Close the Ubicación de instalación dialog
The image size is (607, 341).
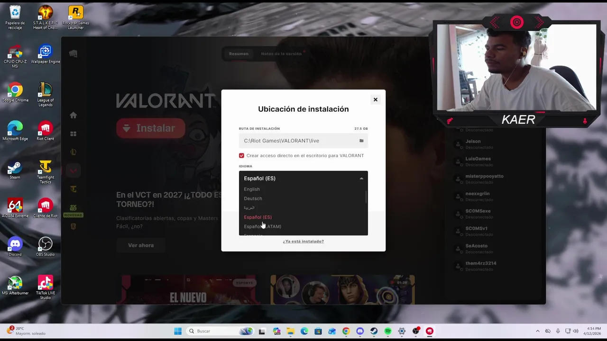click(x=375, y=99)
